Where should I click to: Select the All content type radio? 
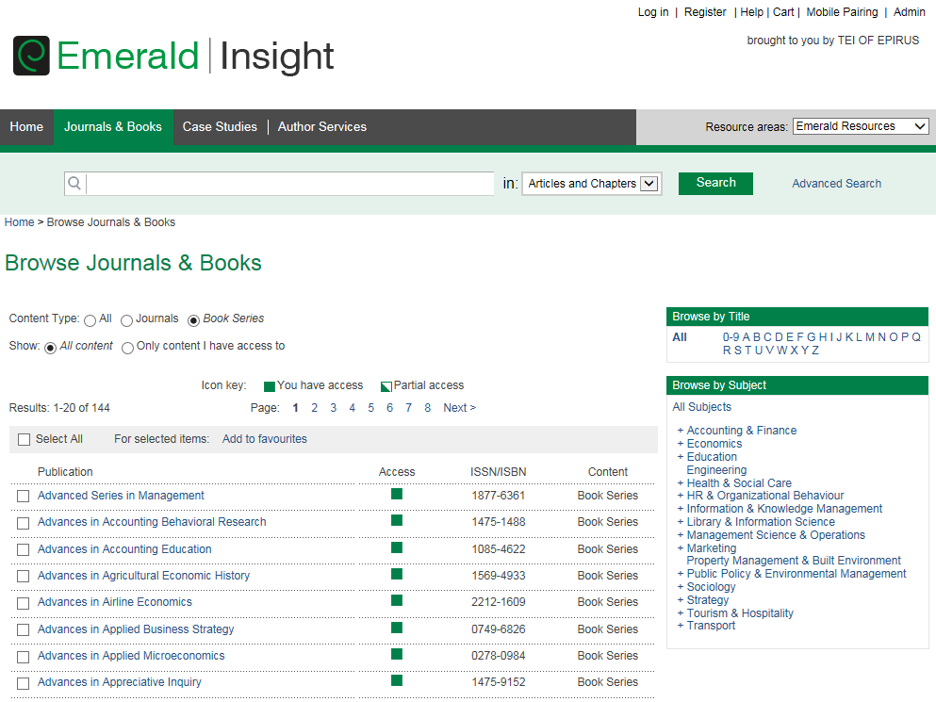[90, 321]
